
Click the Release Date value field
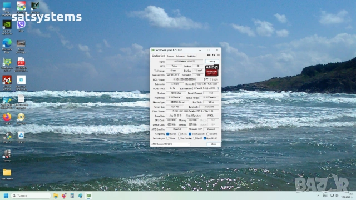[173, 75]
